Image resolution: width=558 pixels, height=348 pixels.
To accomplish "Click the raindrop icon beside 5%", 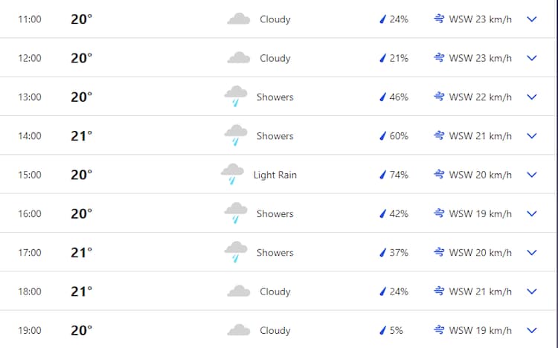I will pos(382,330).
